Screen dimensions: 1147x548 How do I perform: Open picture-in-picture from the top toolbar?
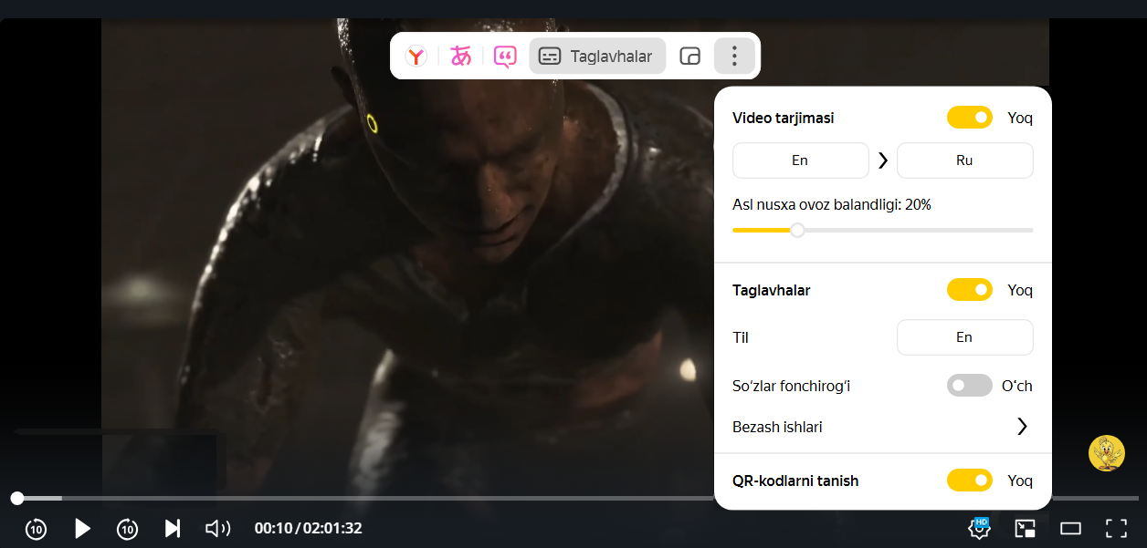(x=690, y=57)
